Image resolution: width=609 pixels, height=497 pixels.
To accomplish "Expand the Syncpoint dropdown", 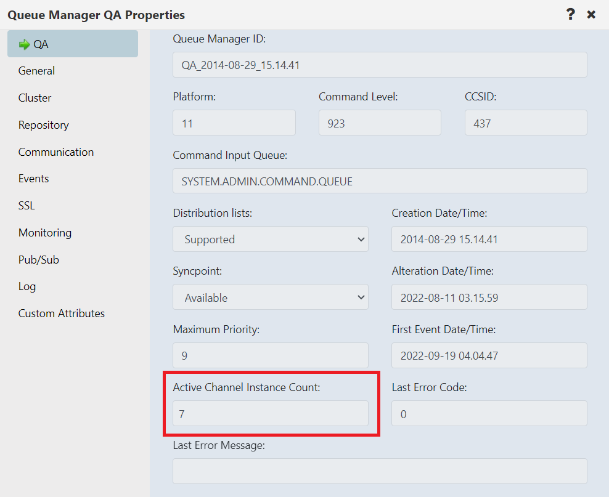I will (x=271, y=297).
